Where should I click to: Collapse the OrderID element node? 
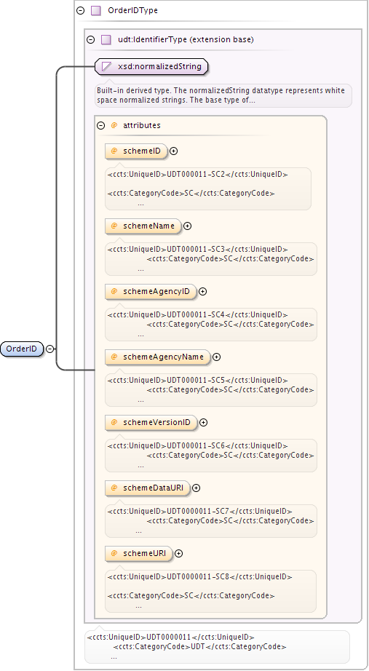(50, 349)
